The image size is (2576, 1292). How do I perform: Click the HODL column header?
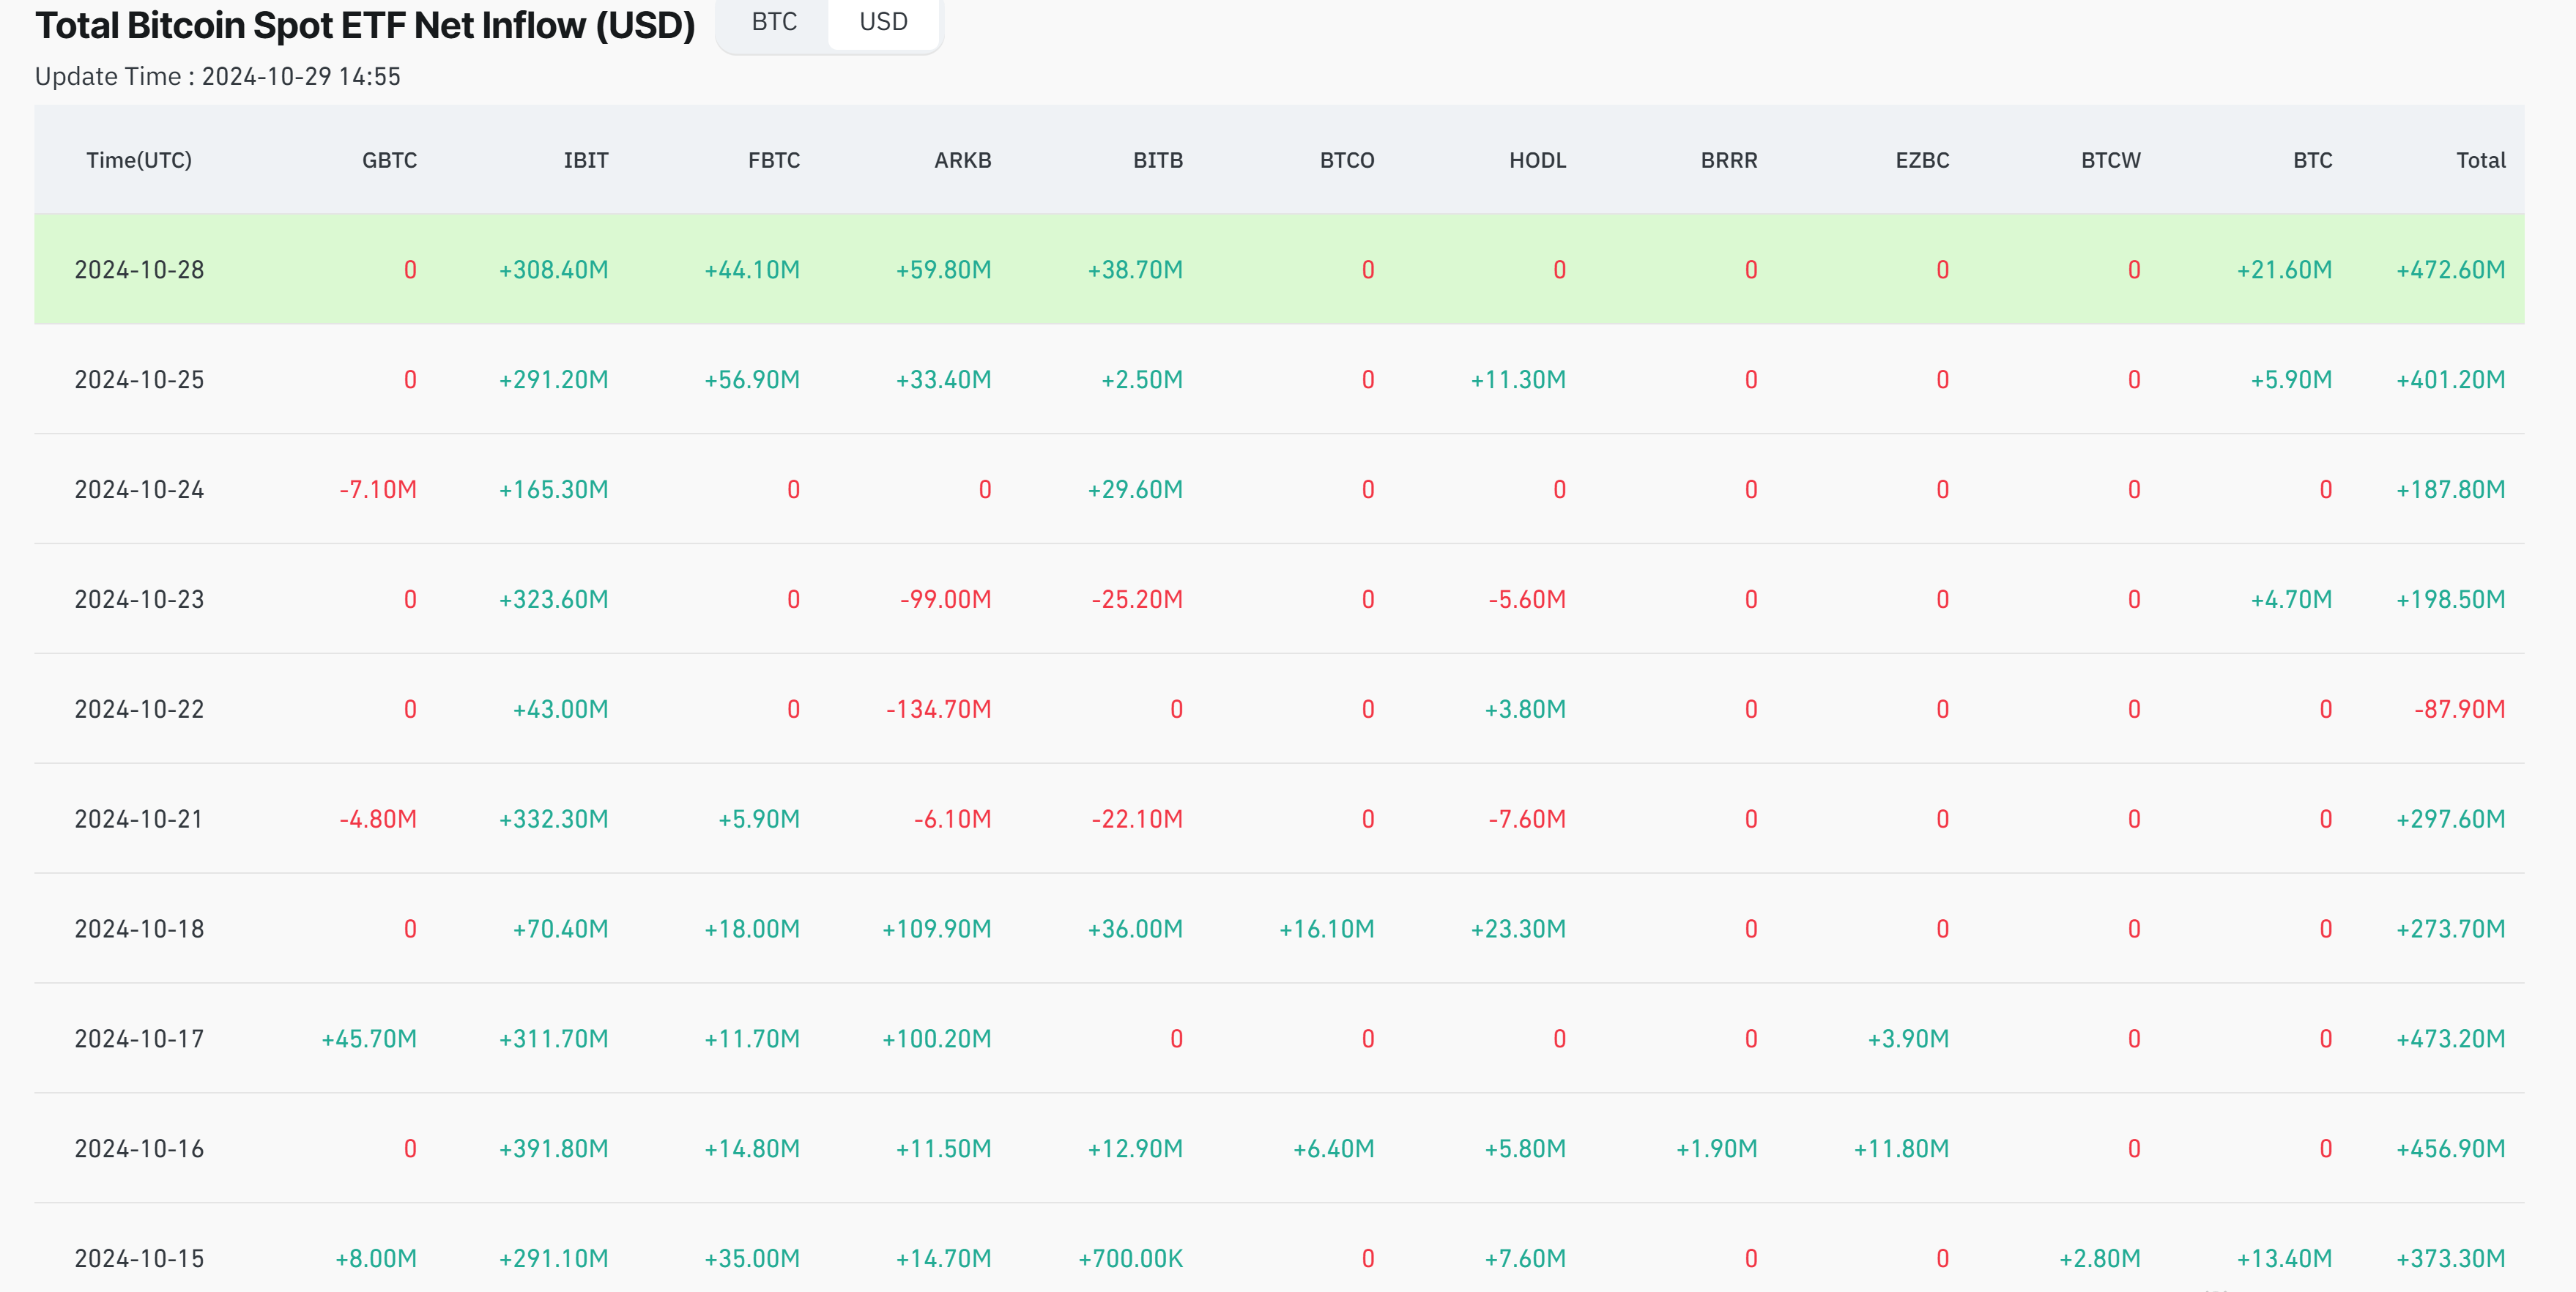coord(1537,160)
